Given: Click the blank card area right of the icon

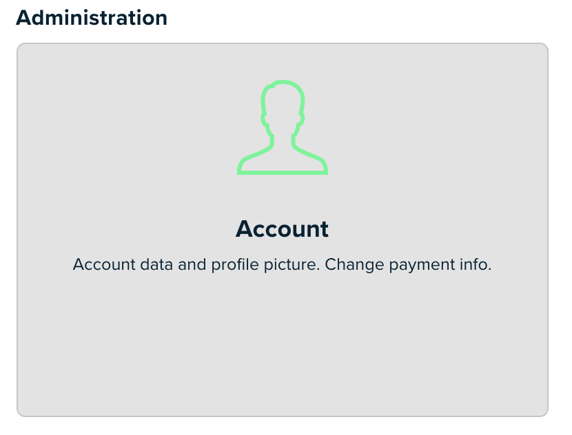Looking at the screenshot, I should click(x=438, y=127).
